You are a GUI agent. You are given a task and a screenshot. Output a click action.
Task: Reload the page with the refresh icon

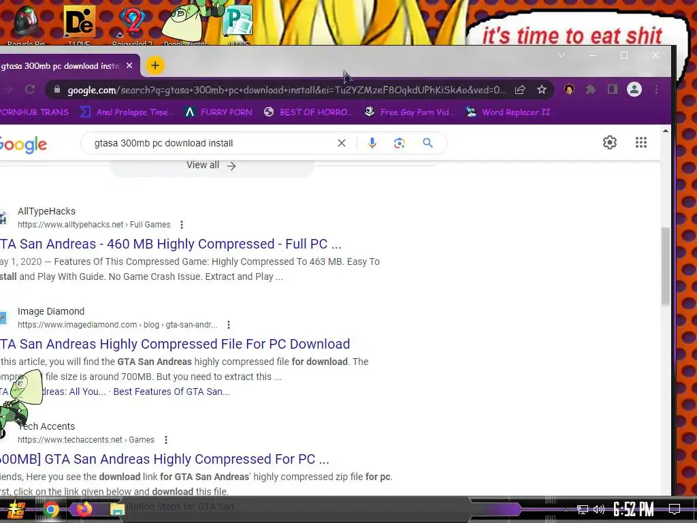point(30,90)
